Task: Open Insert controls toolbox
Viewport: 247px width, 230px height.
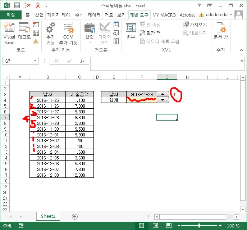Action: [x=90, y=33]
